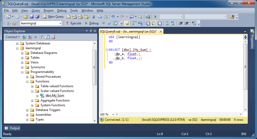Open the Project menu

click(49, 11)
